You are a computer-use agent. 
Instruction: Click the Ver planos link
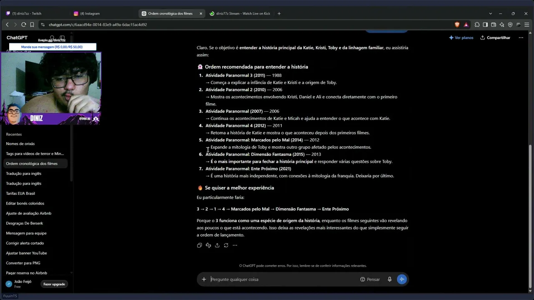pos(461,37)
